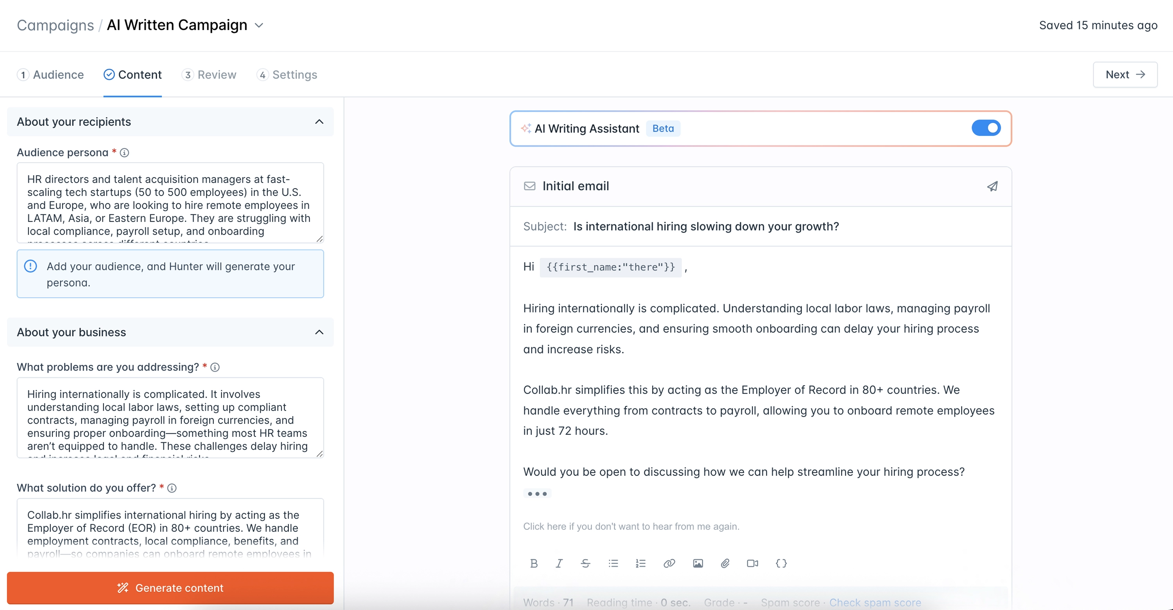Click the unsubscribe sentence in the email
Image resolution: width=1173 pixels, height=610 pixels.
pos(631,526)
